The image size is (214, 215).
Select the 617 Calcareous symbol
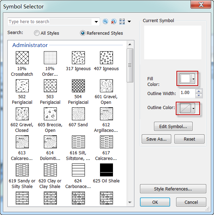[106, 142]
